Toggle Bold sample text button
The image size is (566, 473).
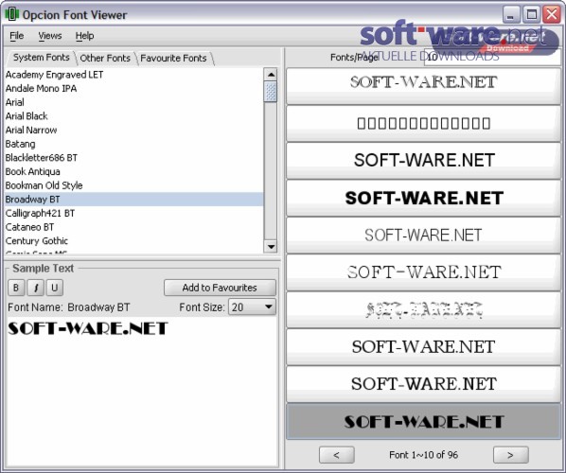[x=16, y=288]
